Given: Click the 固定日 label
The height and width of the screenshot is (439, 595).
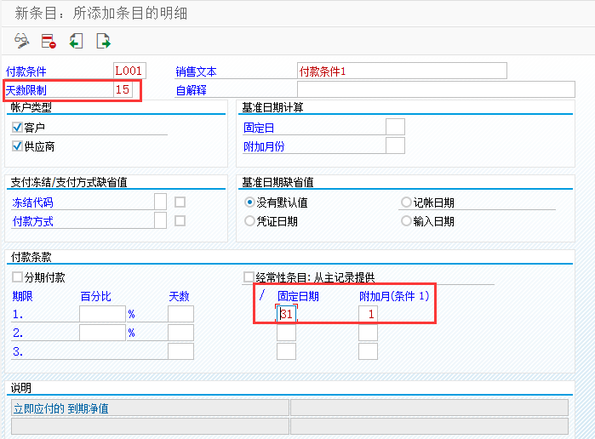Looking at the screenshot, I should pyautogui.click(x=259, y=128).
